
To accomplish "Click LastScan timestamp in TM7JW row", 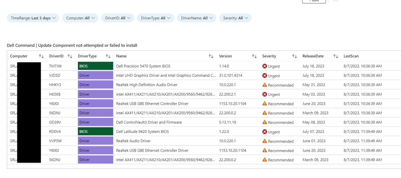I will click(x=363, y=66).
